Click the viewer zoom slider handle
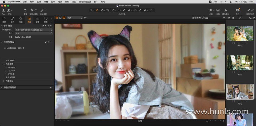The width and height of the screenshot is (256, 126). (206, 18)
